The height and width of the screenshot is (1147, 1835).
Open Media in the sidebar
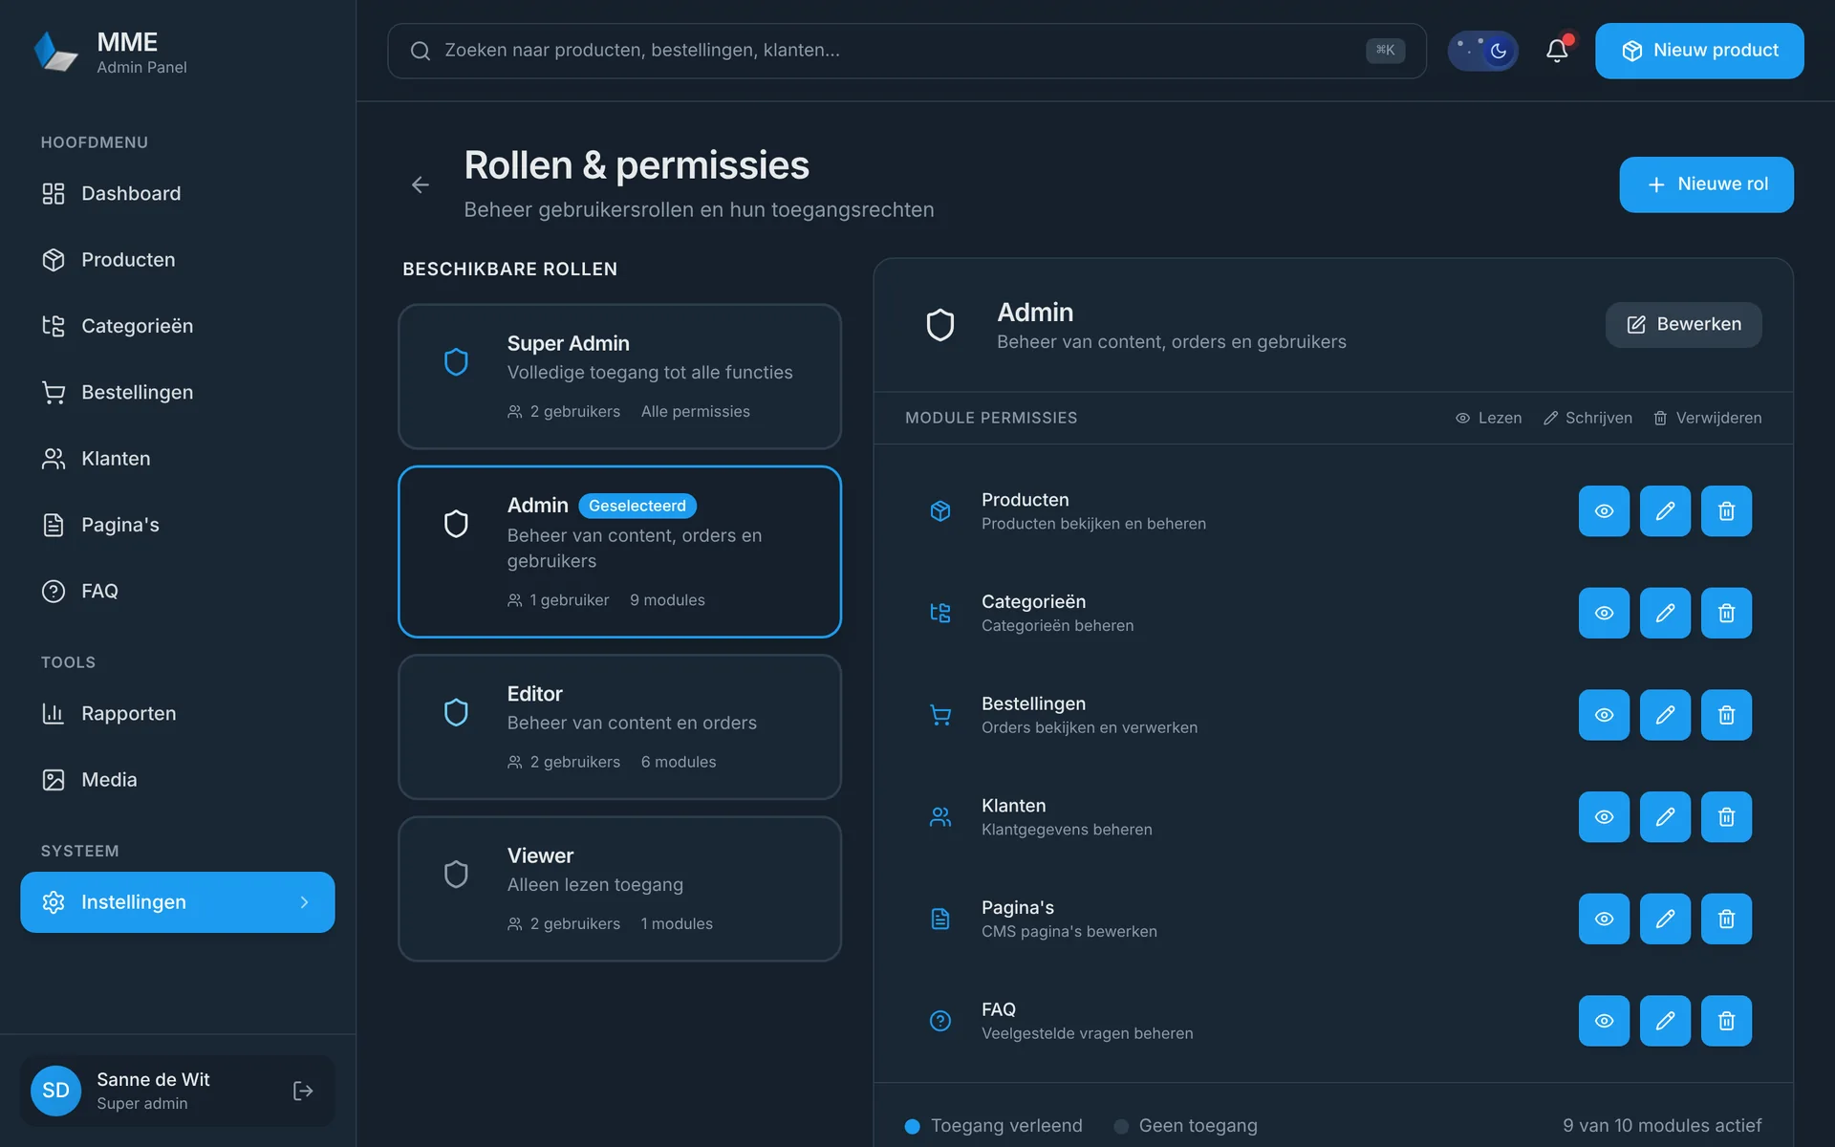point(178,780)
